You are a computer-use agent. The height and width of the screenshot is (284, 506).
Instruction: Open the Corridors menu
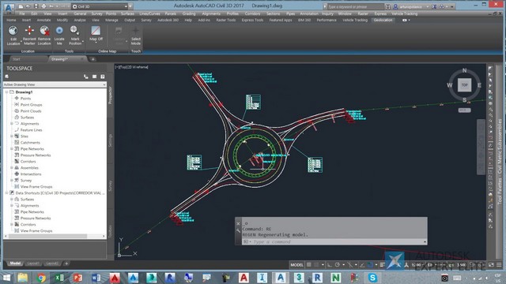(252, 13)
